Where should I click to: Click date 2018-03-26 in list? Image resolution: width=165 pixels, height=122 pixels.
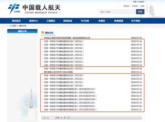(x=136, y=41)
